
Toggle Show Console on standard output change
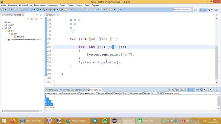pos(189,90)
